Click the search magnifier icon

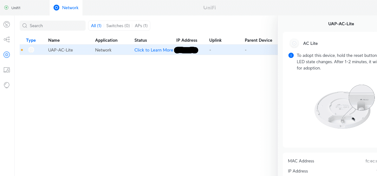[x=24, y=26]
